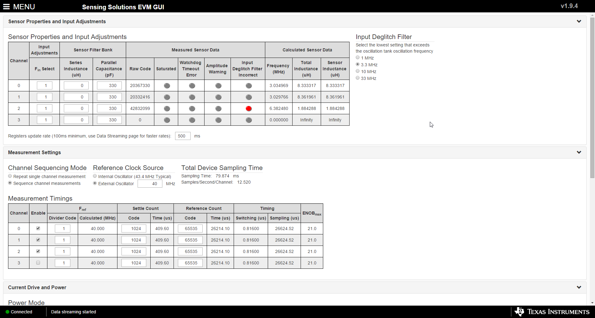
Task: Click the v1.9.4 version label
Action: 569,6
